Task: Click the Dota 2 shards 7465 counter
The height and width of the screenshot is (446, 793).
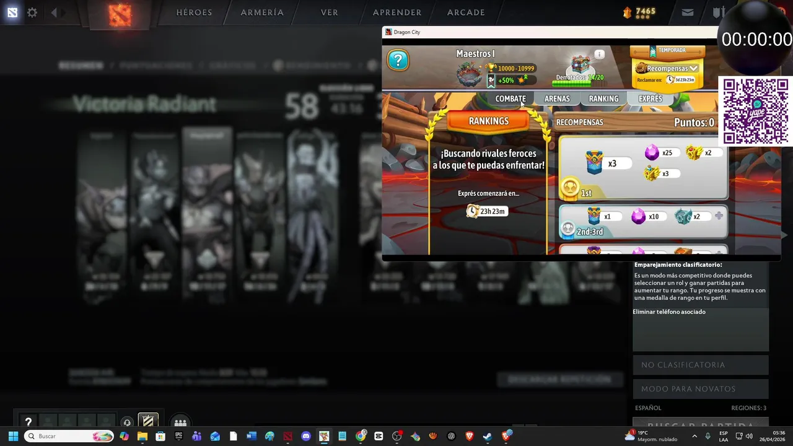Action: click(639, 12)
